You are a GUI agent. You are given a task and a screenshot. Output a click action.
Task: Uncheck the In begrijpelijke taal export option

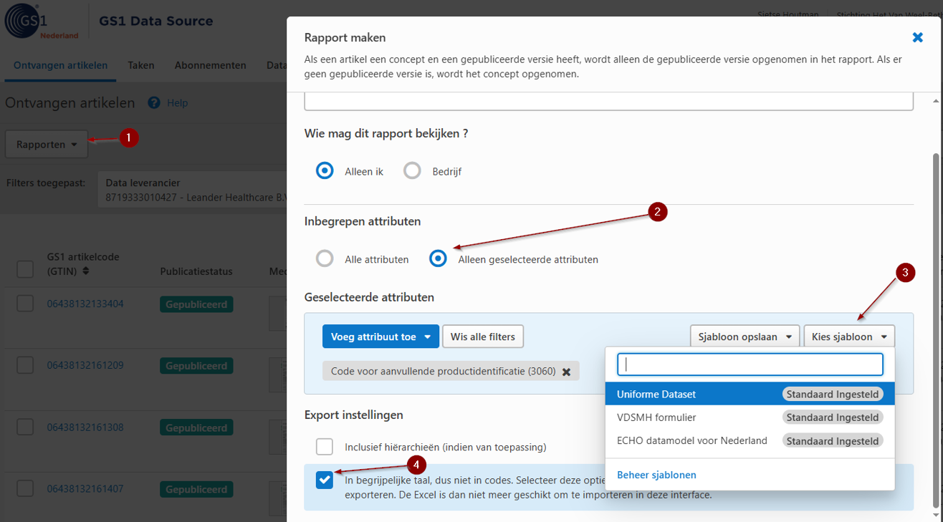tap(325, 480)
